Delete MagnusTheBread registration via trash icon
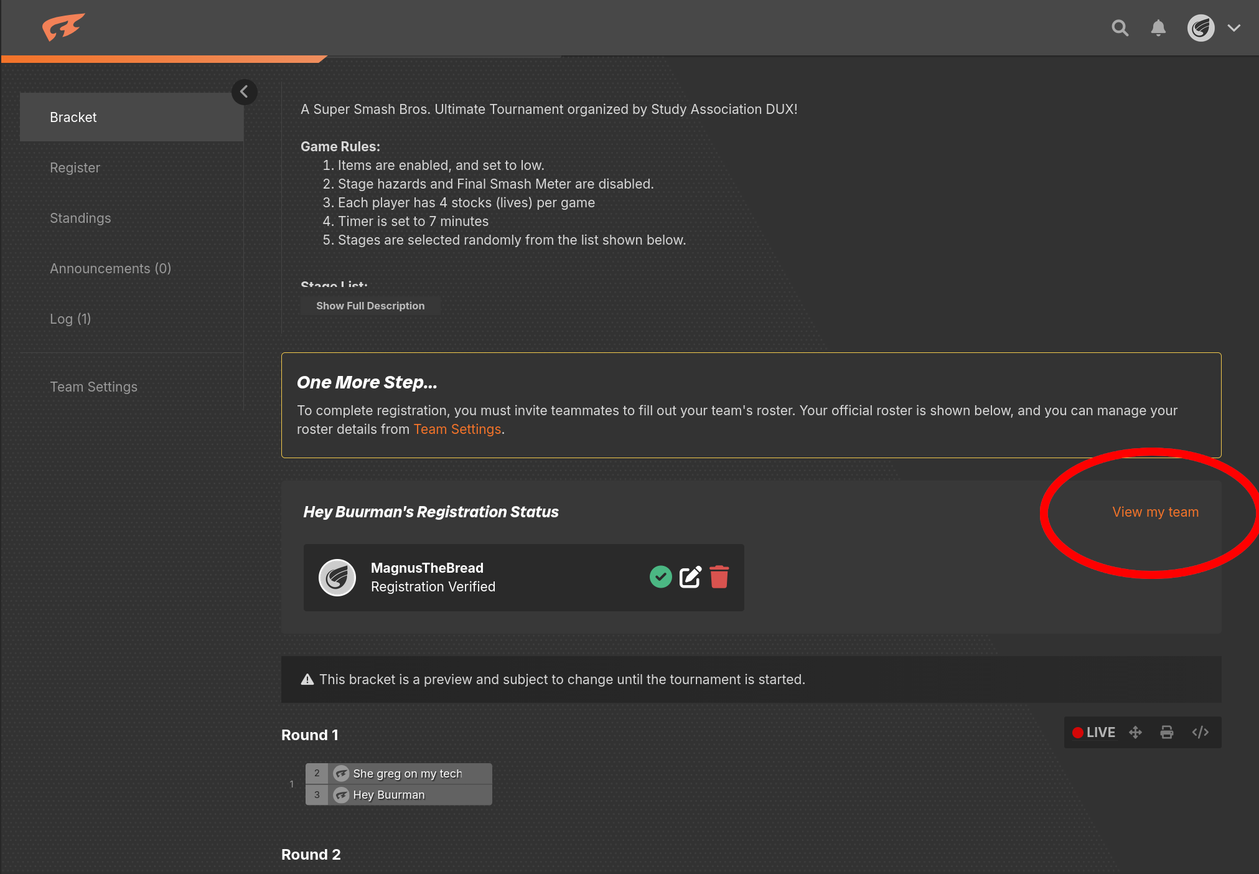 (x=719, y=577)
